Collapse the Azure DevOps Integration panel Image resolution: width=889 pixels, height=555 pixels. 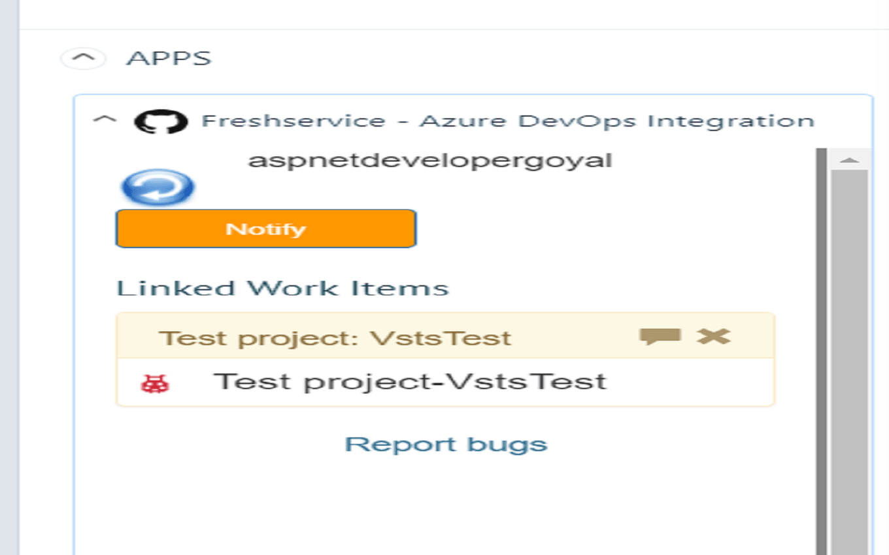coord(105,120)
